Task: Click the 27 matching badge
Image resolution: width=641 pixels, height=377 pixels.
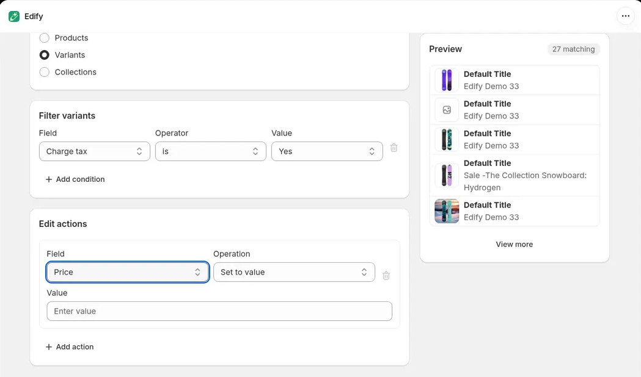Action: (x=574, y=49)
